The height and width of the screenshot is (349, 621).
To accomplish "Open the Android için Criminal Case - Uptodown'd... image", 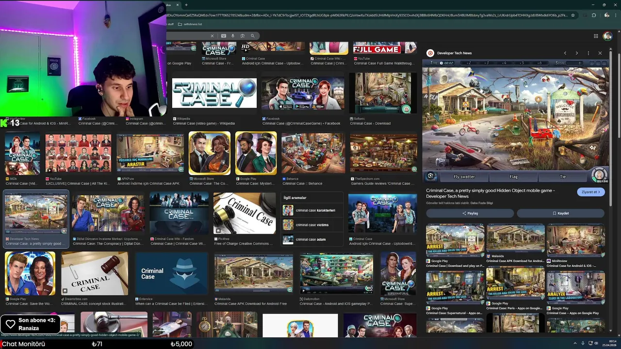I will pyautogui.click(x=382, y=213).
